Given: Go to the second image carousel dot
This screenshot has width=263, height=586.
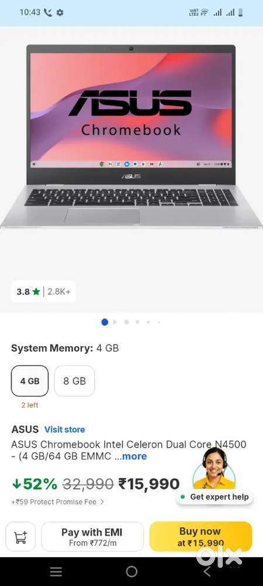Looking at the screenshot, I should point(115,322).
